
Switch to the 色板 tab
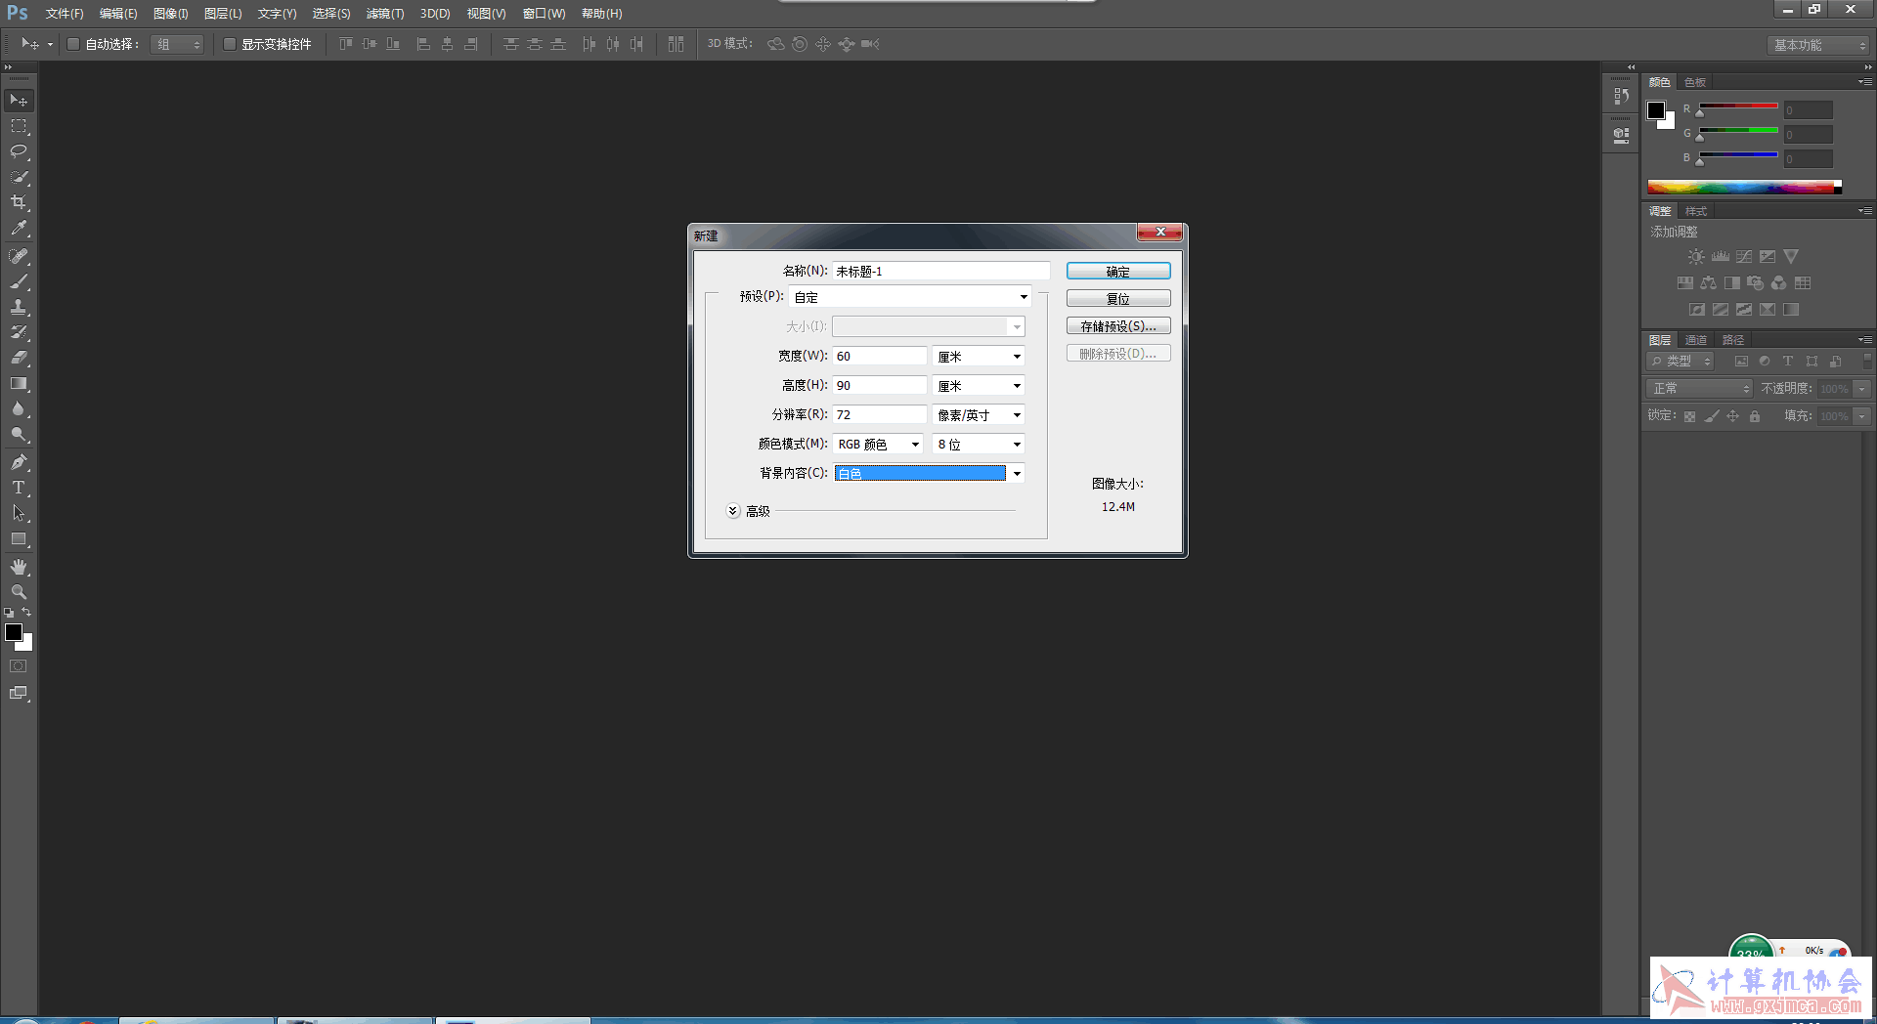1695,82
